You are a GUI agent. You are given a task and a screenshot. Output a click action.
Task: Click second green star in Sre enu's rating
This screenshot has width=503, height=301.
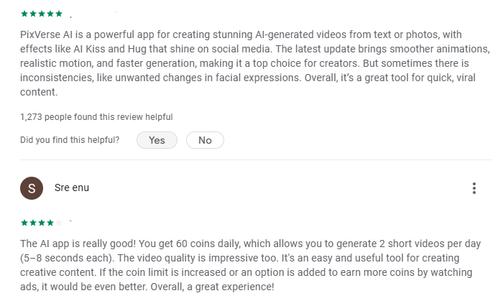coord(33,223)
